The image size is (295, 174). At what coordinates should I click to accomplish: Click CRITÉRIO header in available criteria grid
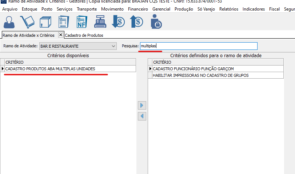[x=70, y=62]
